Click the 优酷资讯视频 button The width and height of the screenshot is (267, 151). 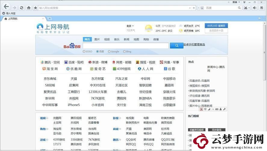pyautogui.click(x=197, y=130)
